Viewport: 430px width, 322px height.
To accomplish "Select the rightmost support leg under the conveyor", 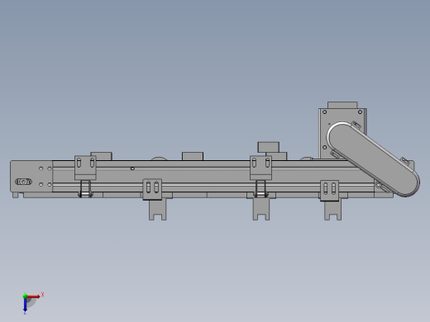I will click(332, 211).
